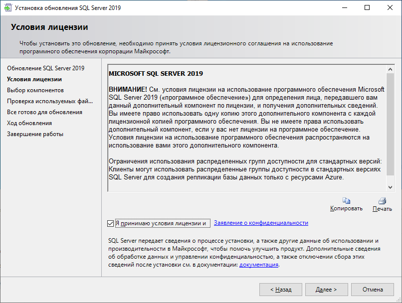The width and height of the screenshot is (402, 303).
Task: Click the Отмена button
Action: [x=373, y=290]
